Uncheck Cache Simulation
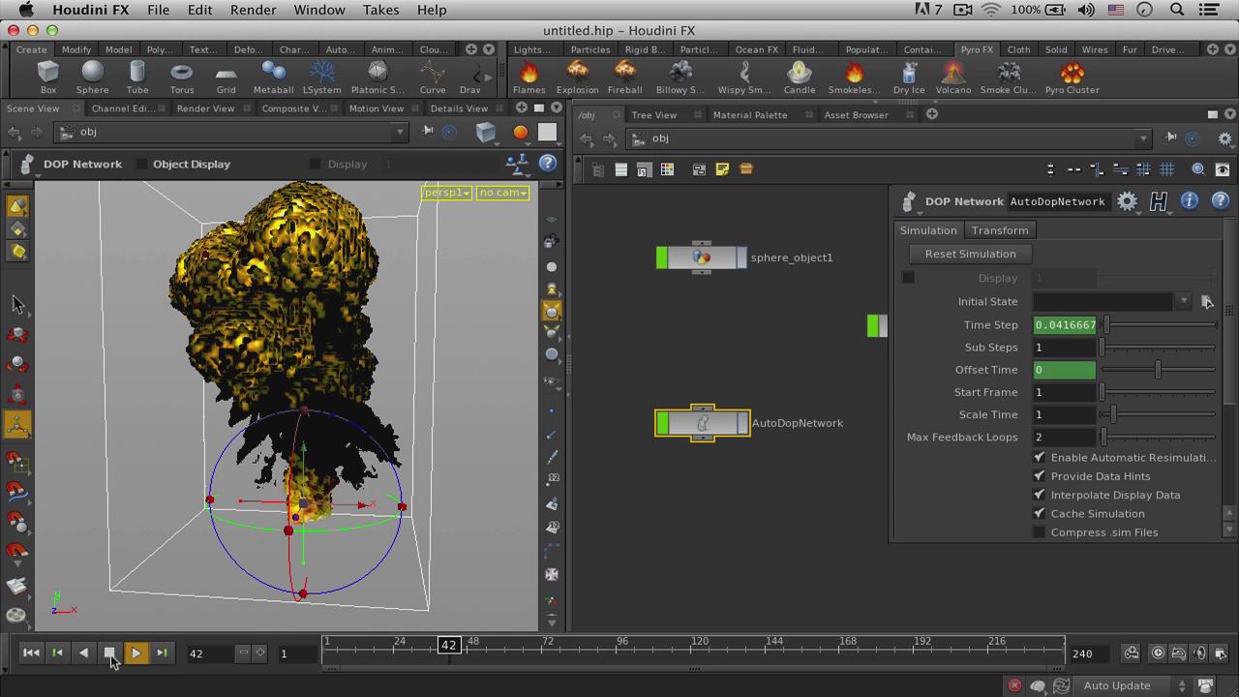Viewport: 1239px width, 697px height. tap(1040, 514)
